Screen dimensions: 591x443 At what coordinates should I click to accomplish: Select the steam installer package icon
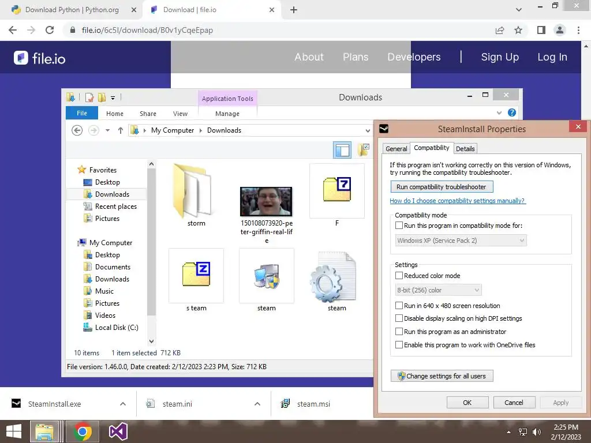(267, 275)
